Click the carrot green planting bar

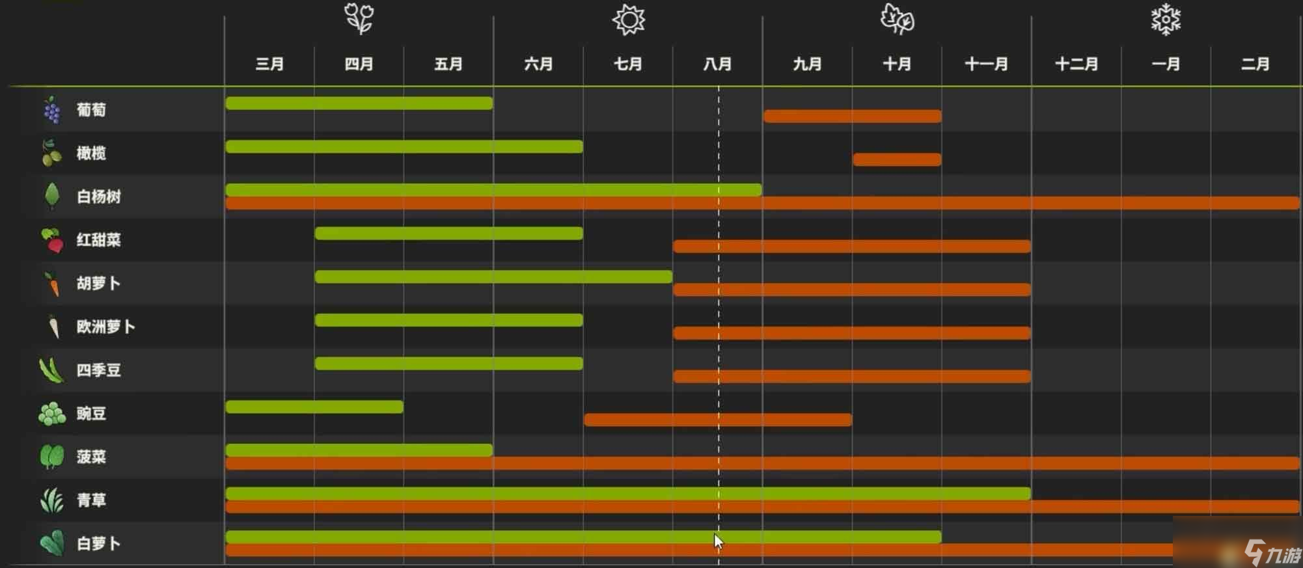click(x=493, y=277)
